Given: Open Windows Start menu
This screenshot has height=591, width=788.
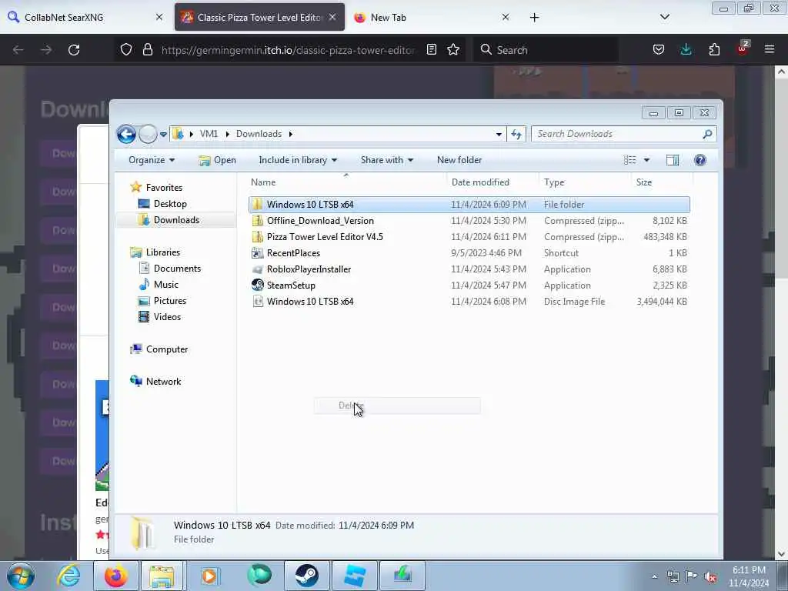Looking at the screenshot, I should tap(21, 576).
